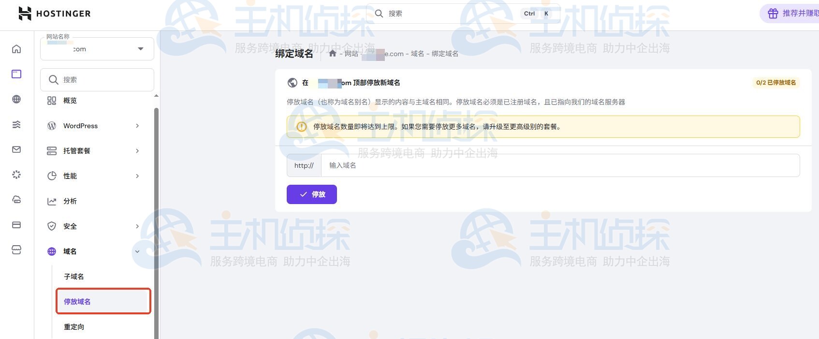Image resolution: width=819 pixels, height=339 pixels.
Task: Click the warning icon in yellow notice
Action: click(x=302, y=127)
